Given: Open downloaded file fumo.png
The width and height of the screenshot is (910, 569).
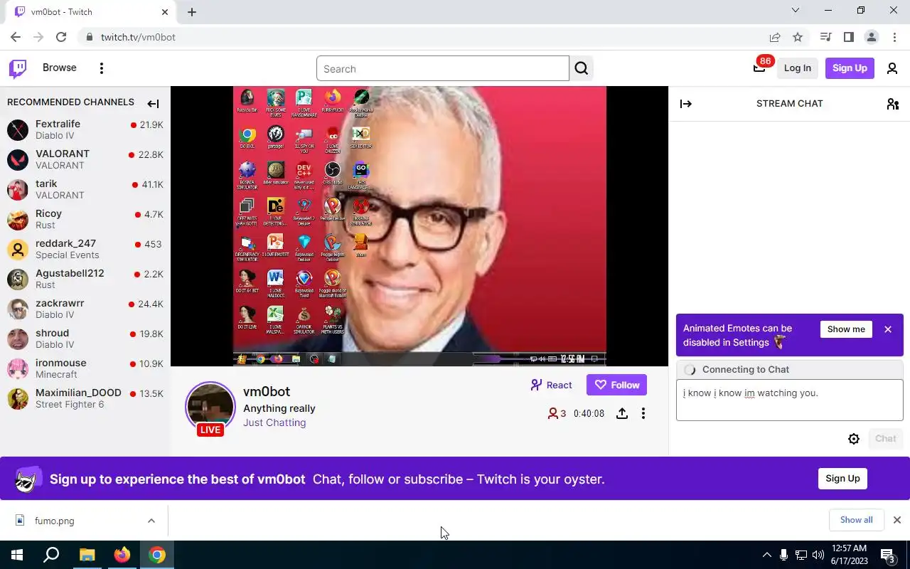Looking at the screenshot, I should click(55, 521).
